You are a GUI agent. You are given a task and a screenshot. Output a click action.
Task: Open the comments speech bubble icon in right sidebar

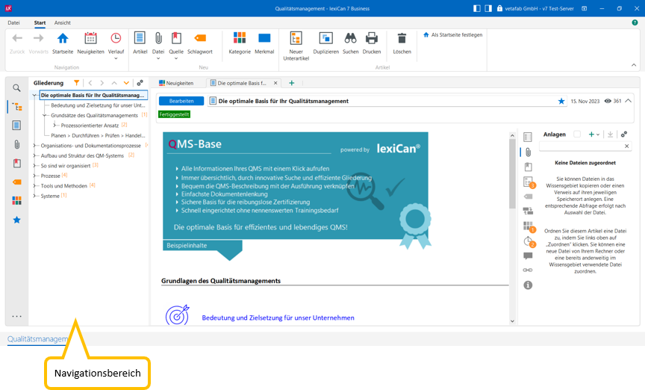[528, 256]
